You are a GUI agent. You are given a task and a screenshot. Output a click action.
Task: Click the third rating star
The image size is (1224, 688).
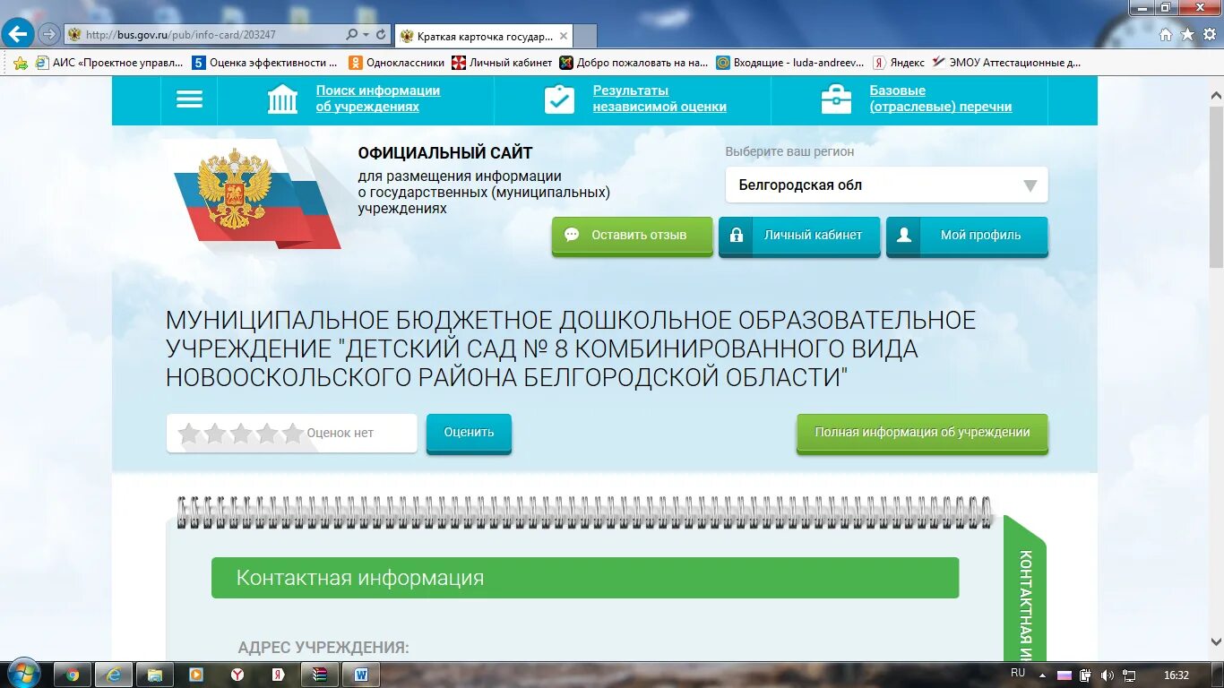241,434
